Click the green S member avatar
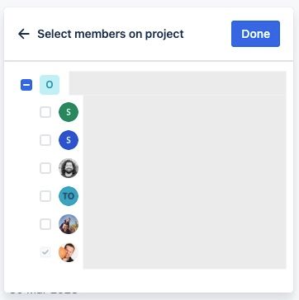The image size is (299, 300). pos(69,112)
